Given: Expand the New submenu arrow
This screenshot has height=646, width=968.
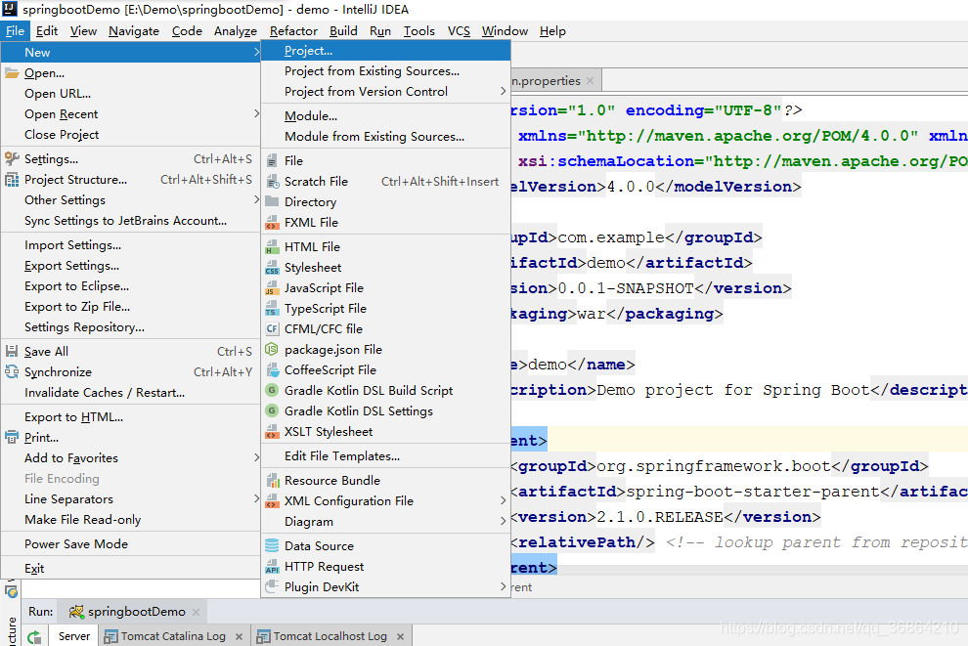Looking at the screenshot, I should [256, 53].
